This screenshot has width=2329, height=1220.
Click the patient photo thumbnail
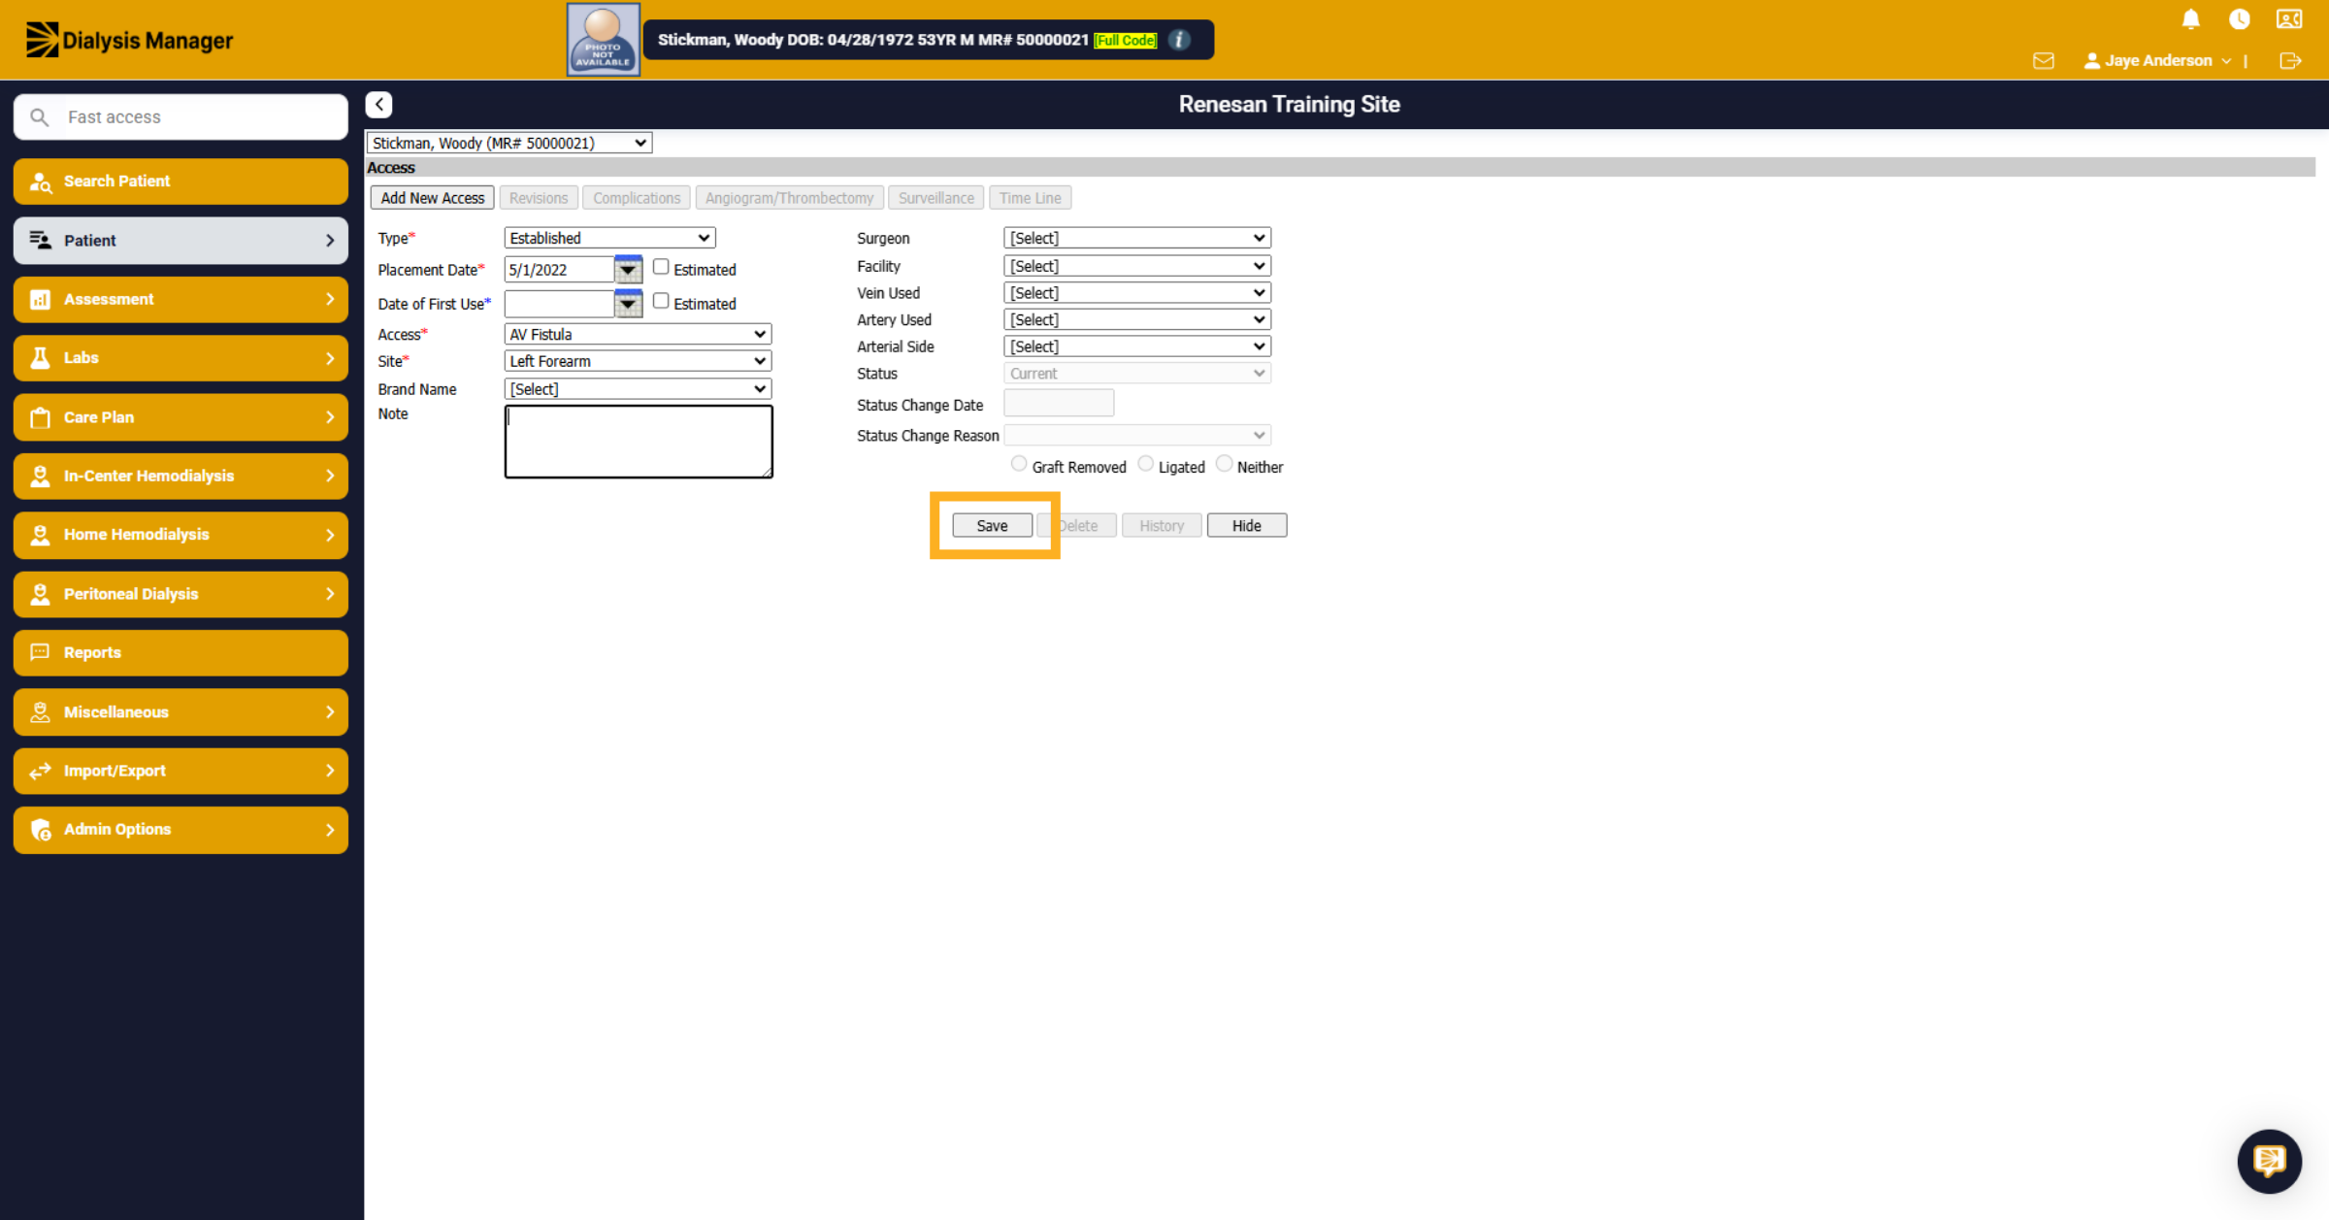point(603,40)
